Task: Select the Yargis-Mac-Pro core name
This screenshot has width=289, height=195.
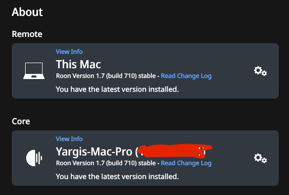Action: point(94,152)
